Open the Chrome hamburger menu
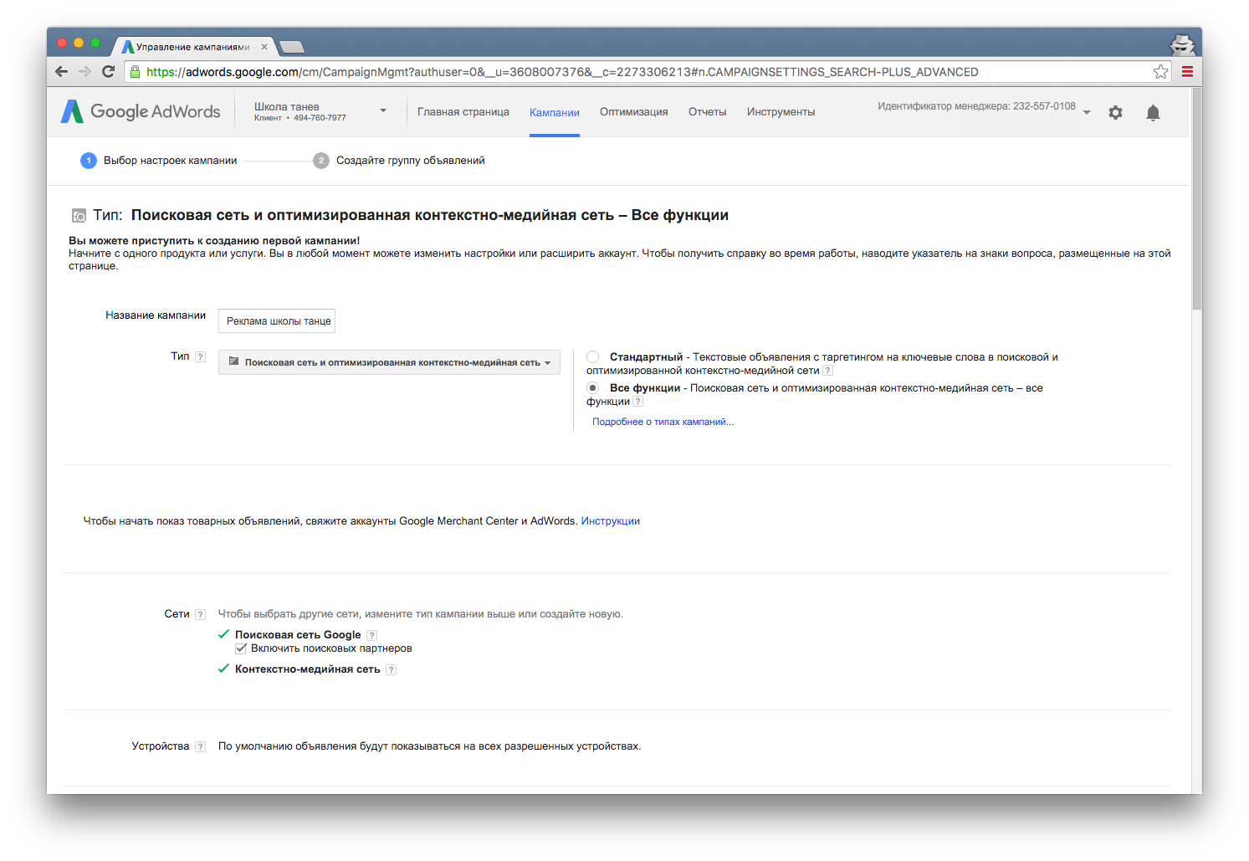Image resolution: width=1249 pixels, height=861 pixels. pyautogui.click(x=1187, y=72)
